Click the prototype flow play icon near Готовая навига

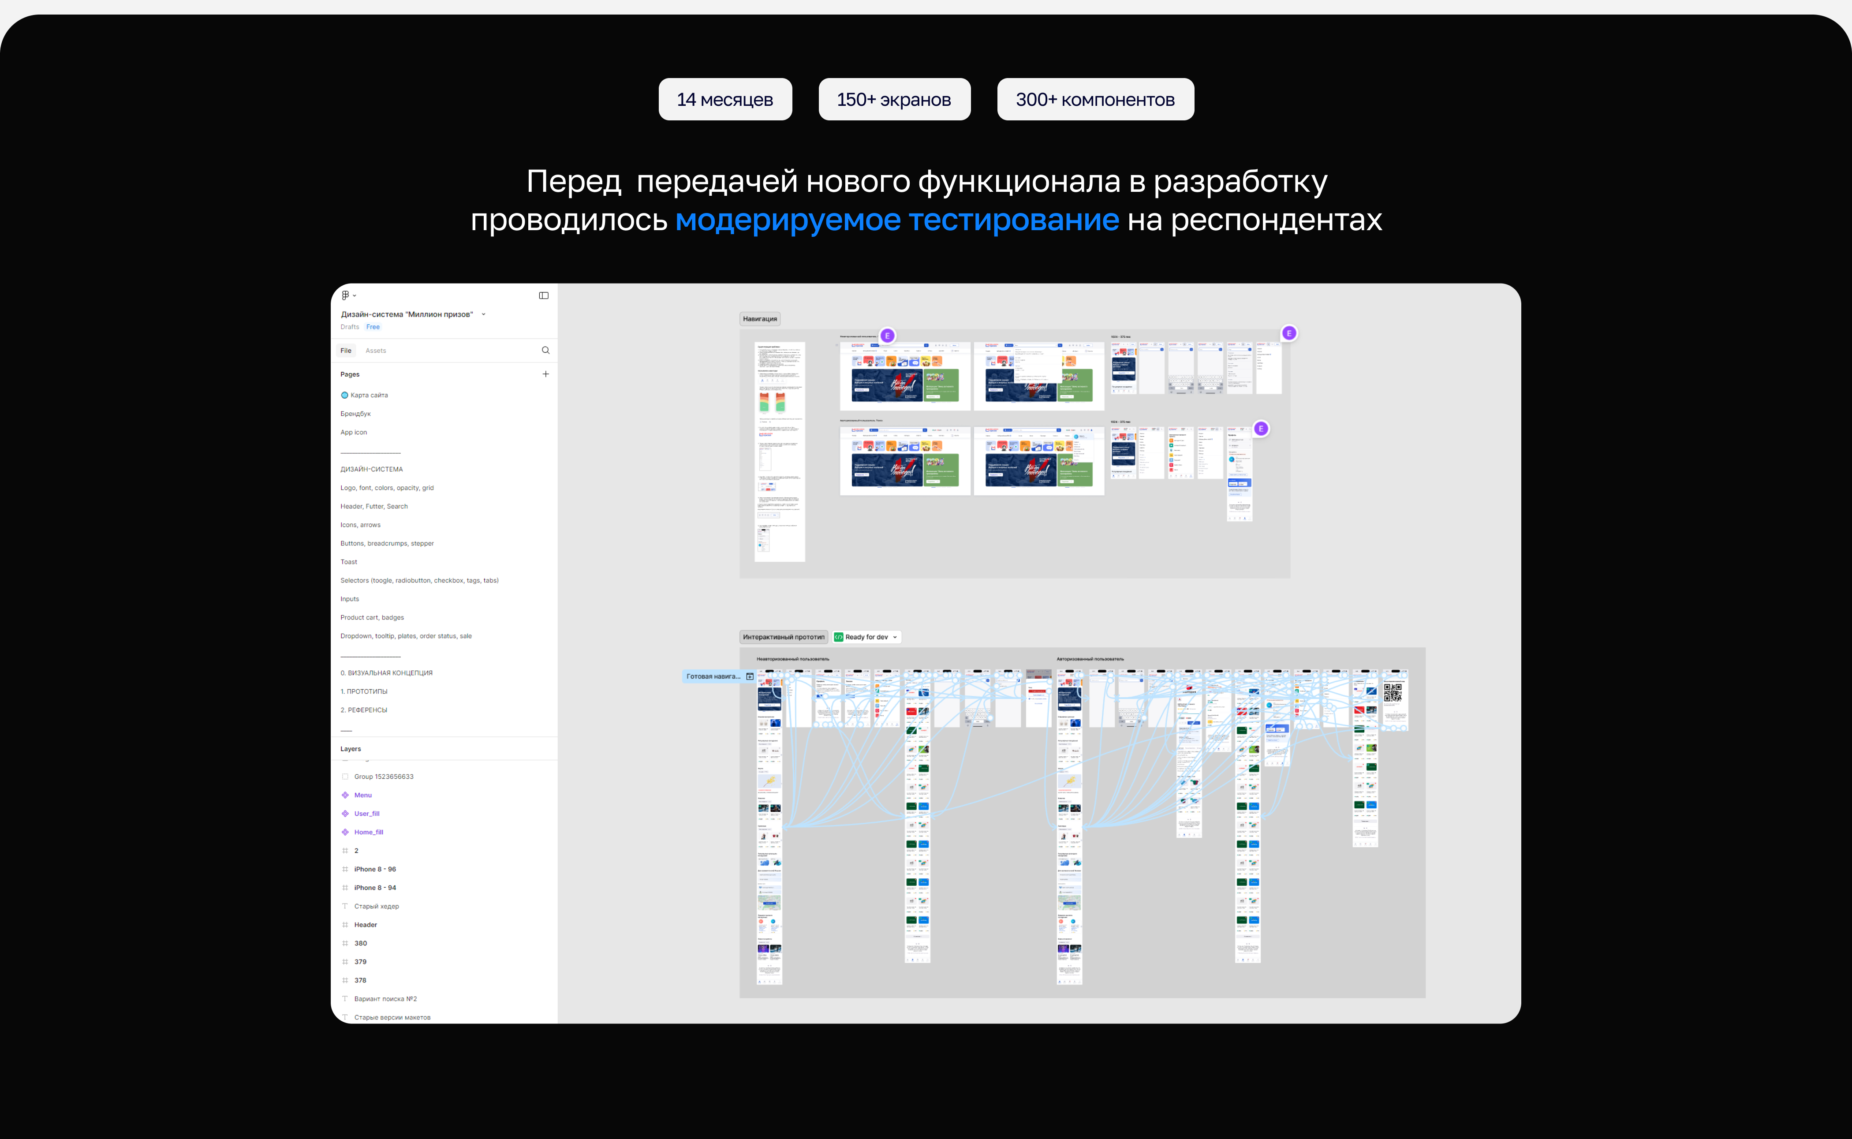[749, 676]
